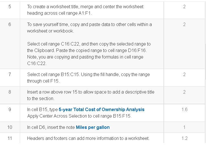Image resolution: width=206 pixels, height=145 pixels.
Task: Click the merge and center instruction for A1:F1
Action: pyautogui.click(x=85, y=10)
